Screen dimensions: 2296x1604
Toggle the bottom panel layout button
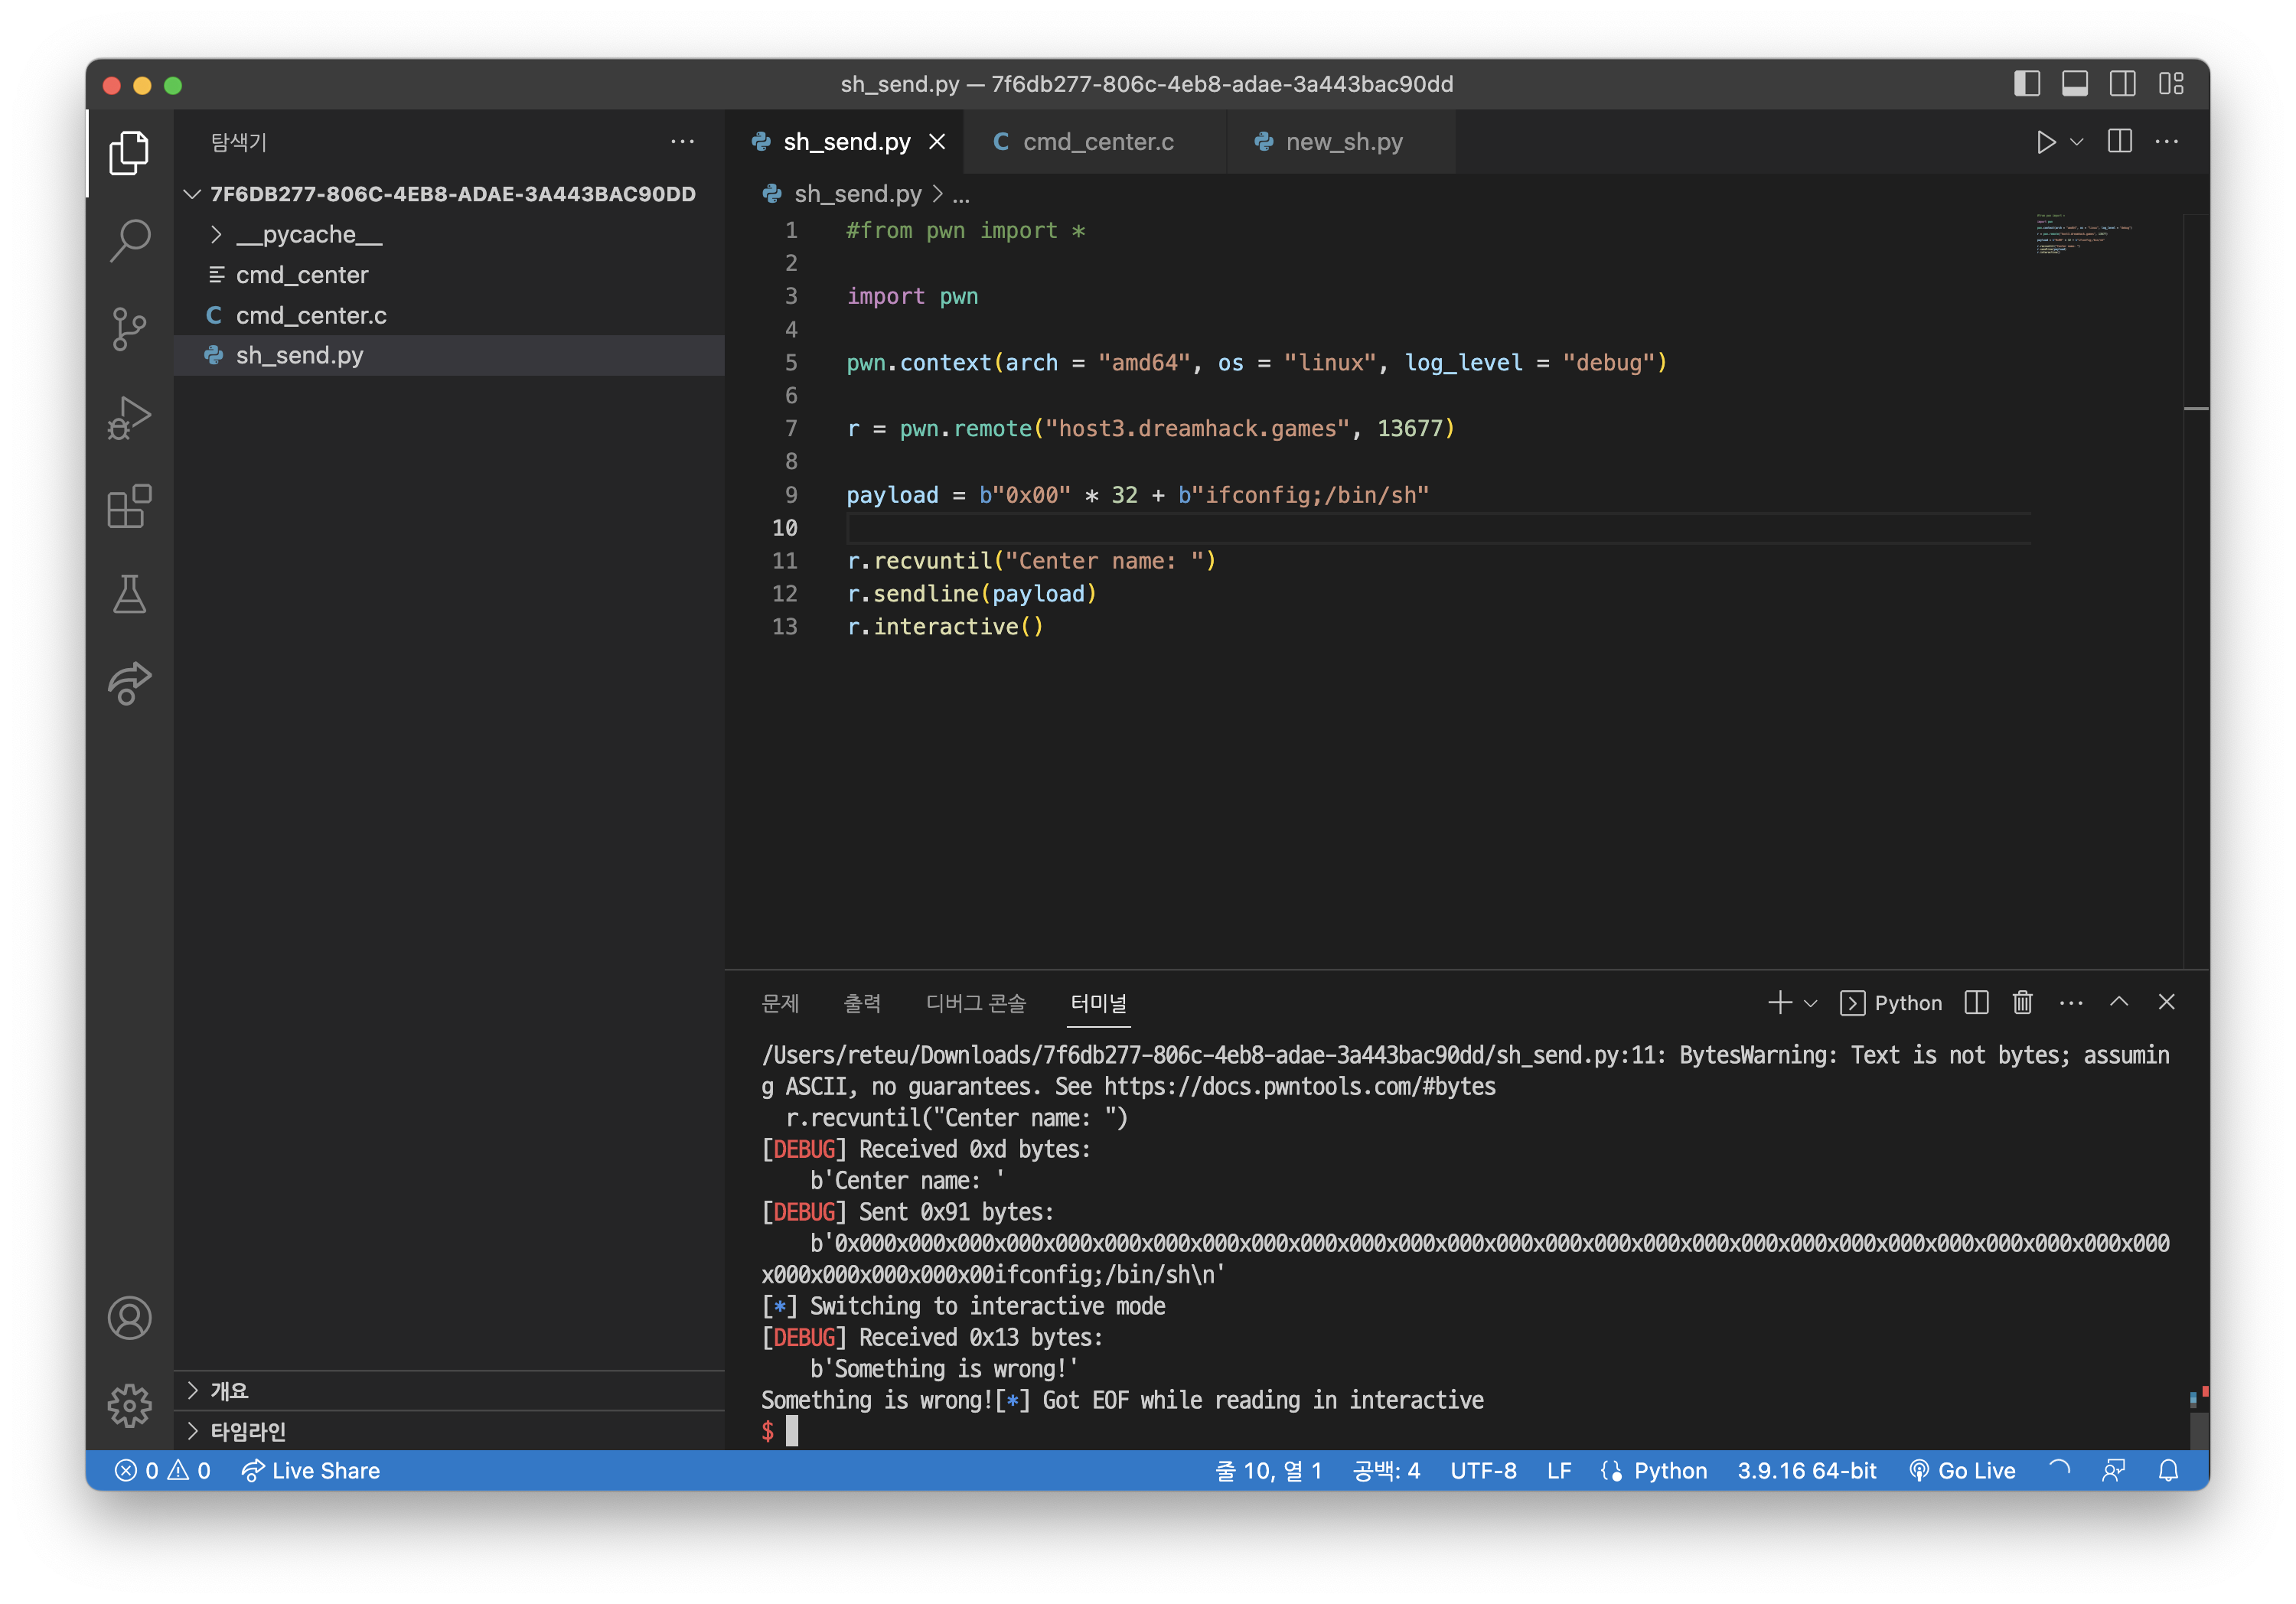(x=2074, y=84)
